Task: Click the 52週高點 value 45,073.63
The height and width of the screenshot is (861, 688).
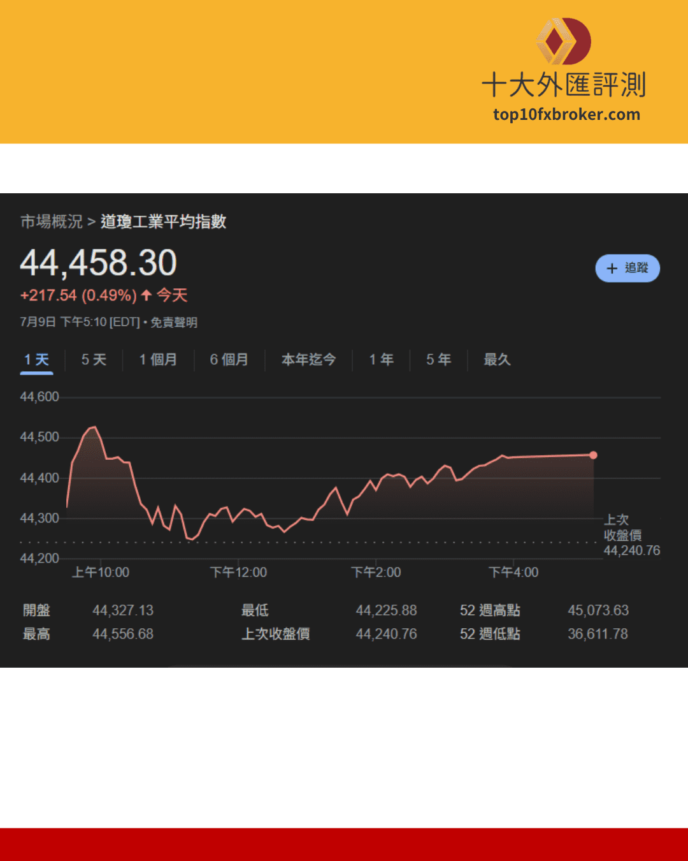Action: point(598,610)
